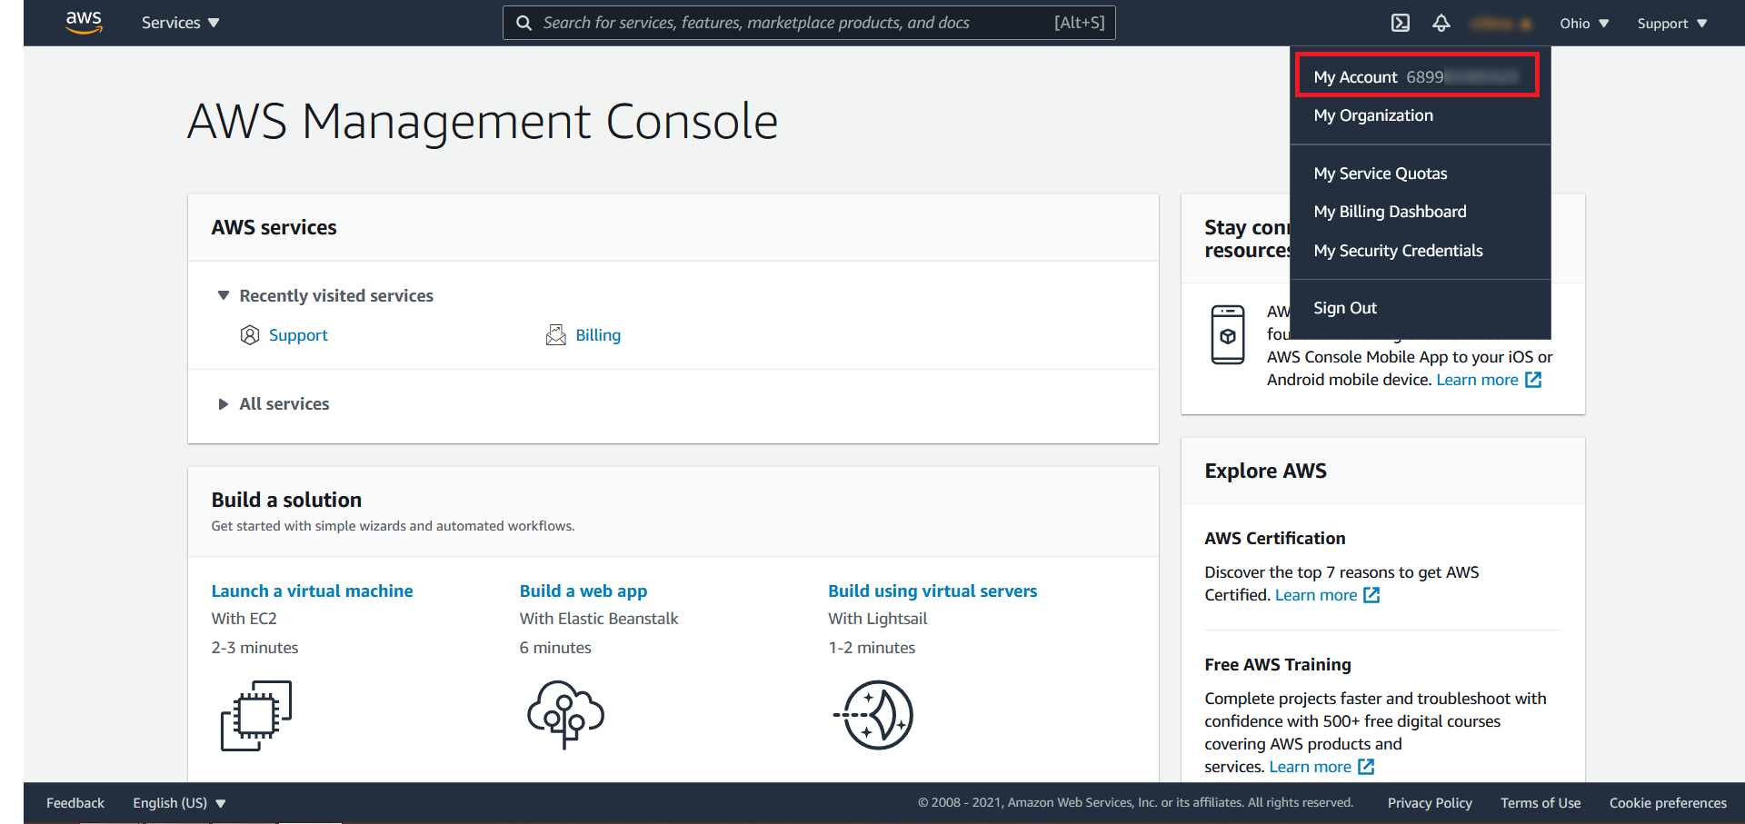Open the Terms of Use link
This screenshot has width=1745, height=824.
tap(1541, 803)
